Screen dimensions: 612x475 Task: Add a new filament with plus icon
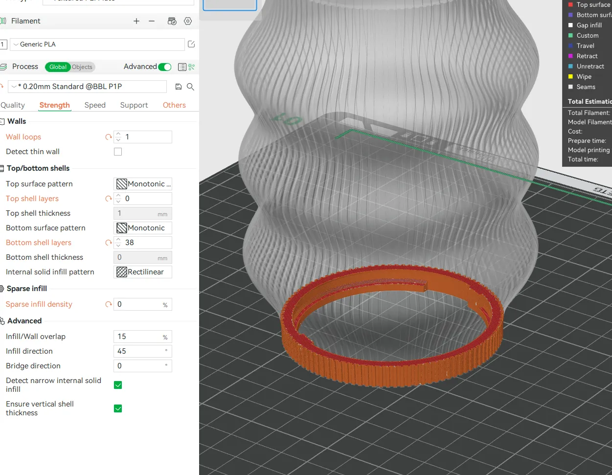tap(136, 21)
